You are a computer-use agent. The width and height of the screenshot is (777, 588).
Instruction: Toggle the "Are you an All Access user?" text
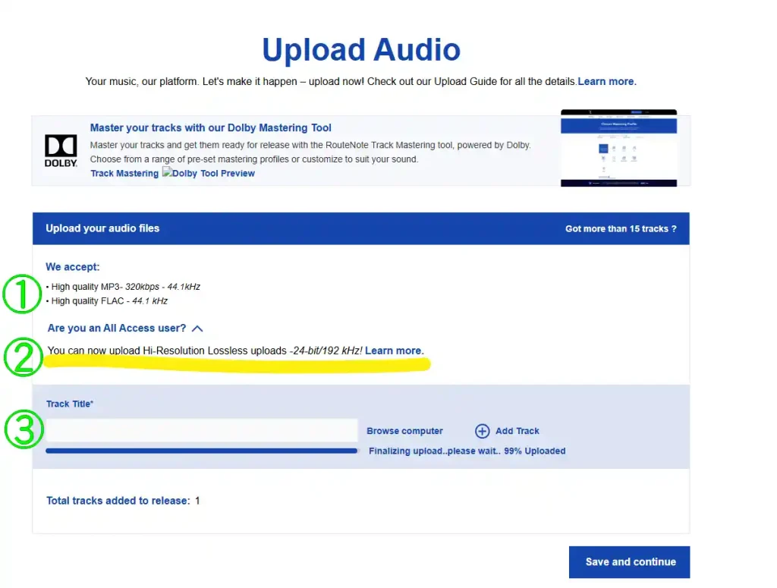(x=116, y=329)
